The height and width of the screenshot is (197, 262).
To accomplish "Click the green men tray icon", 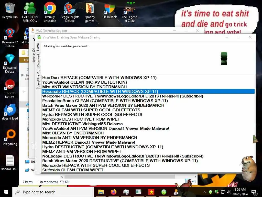I will pos(216,192).
